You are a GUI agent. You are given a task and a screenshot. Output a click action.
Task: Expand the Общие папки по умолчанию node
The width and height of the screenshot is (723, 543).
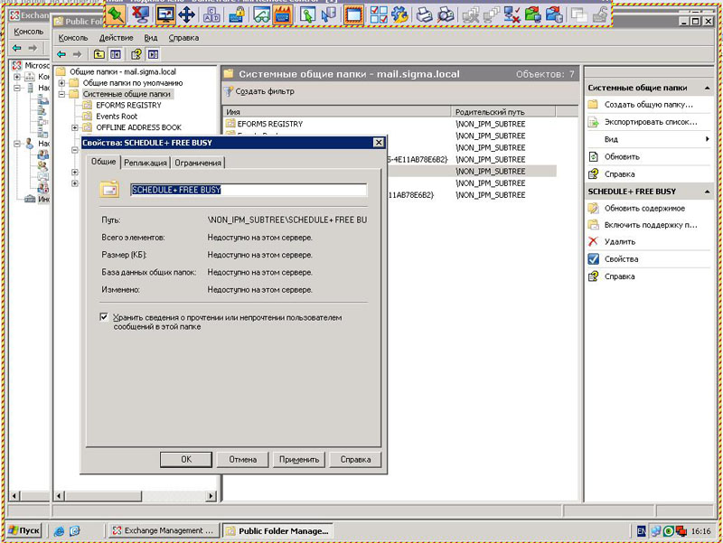pos(62,82)
